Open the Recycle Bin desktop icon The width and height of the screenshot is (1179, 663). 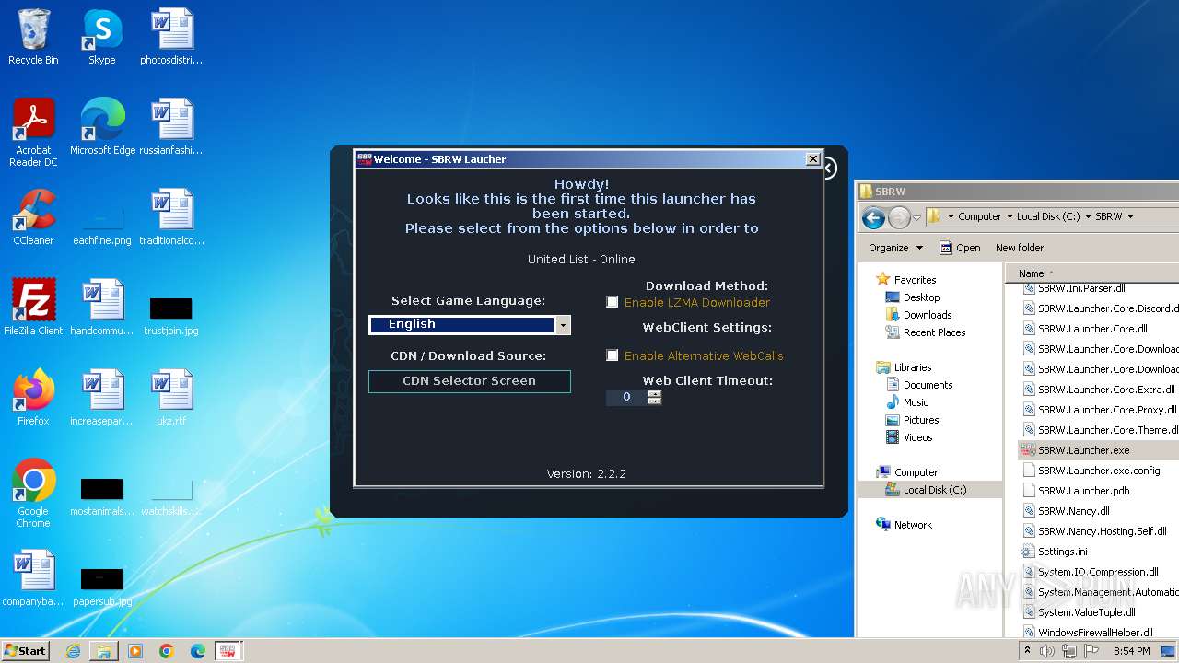pyautogui.click(x=33, y=37)
